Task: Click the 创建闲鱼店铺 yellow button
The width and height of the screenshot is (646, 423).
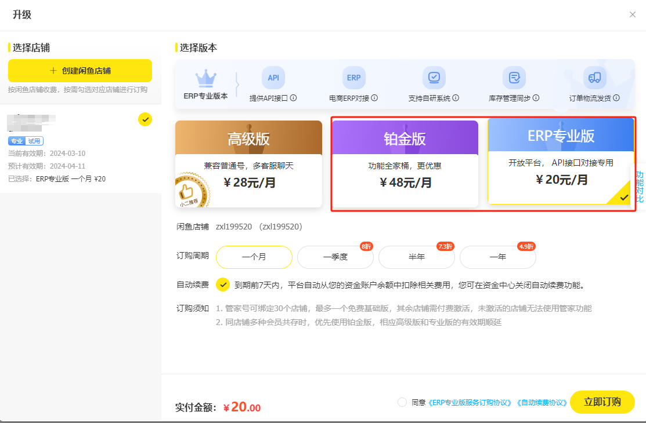Action: [x=80, y=71]
